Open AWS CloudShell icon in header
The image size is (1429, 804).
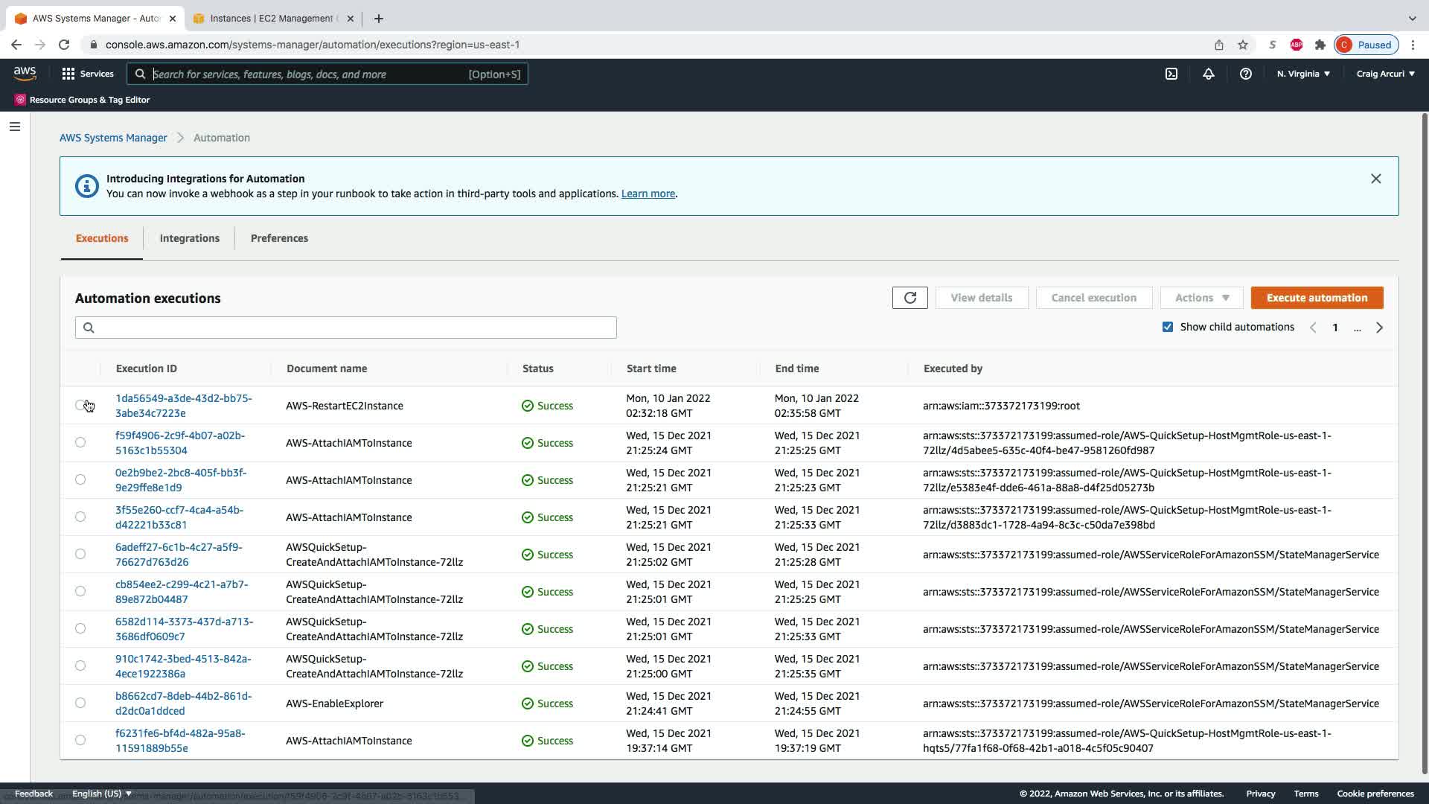(x=1171, y=74)
